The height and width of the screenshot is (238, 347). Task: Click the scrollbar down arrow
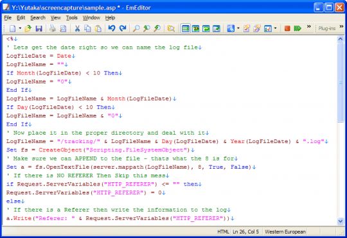click(340, 221)
